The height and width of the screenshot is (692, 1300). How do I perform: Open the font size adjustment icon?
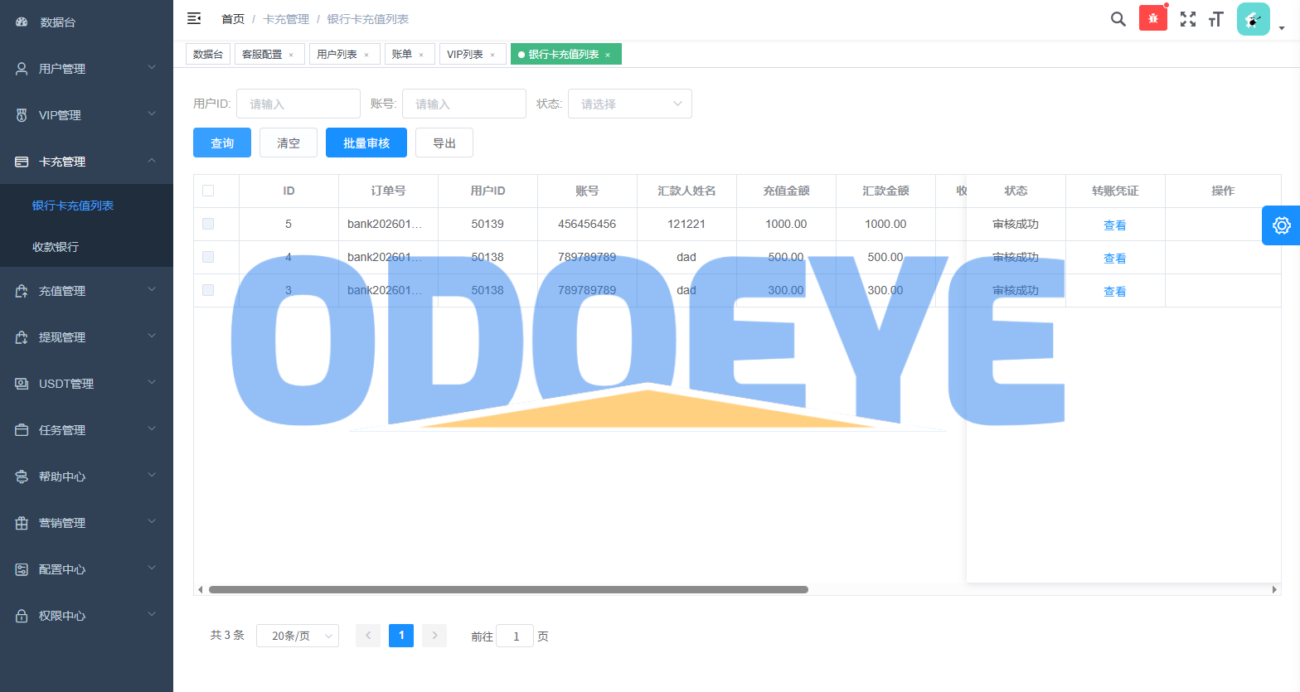click(1215, 19)
